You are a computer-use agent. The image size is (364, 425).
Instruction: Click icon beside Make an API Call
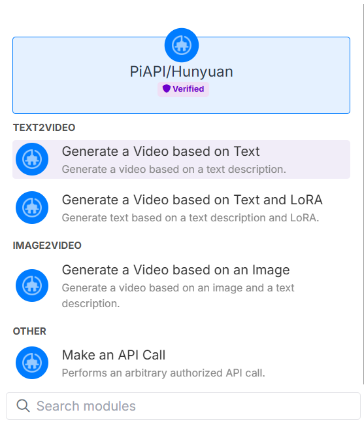[32, 363]
